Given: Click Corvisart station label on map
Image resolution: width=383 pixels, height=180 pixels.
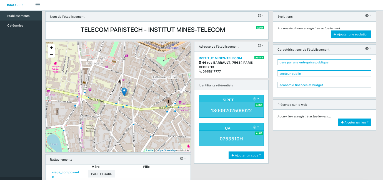Looking at the screenshot, I should (172, 48).
